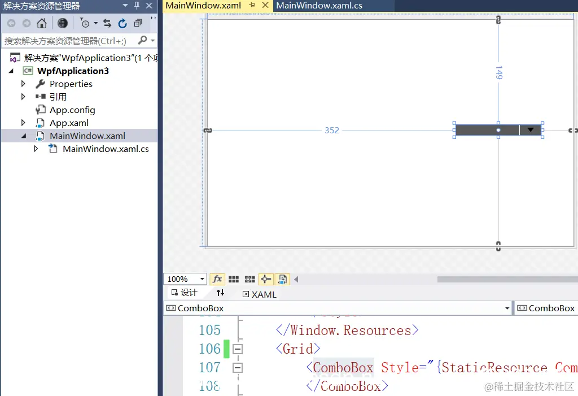Click the designer horizontal scrollbar thumb
This screenshot has width=578, height=396.
coord(507,280)
